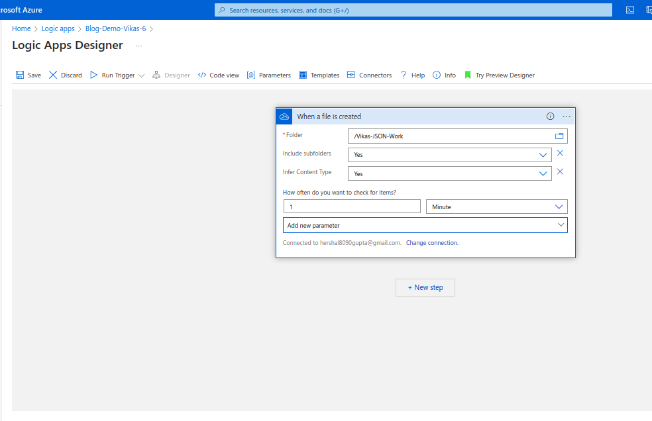Click the Designer flowchart icon

(x=156, y=75)
